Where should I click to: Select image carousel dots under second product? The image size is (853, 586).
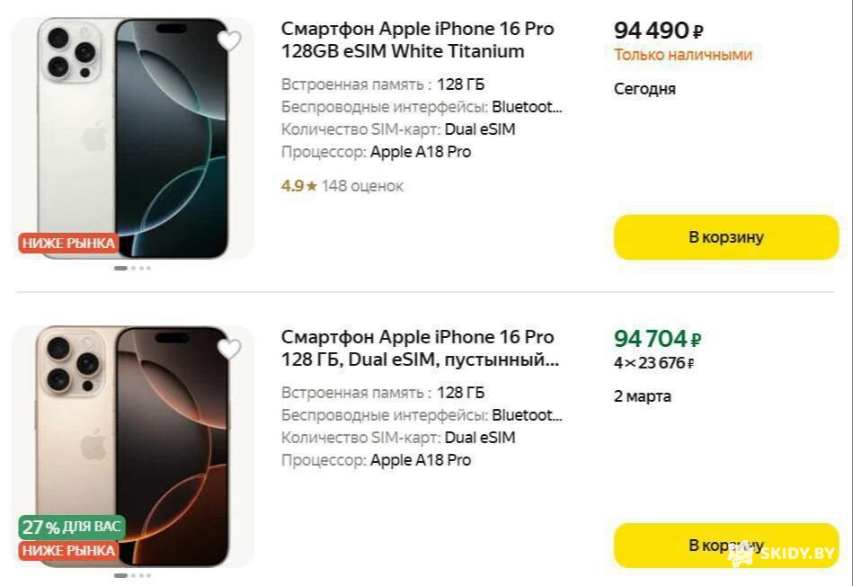click(x=133, y=575)
